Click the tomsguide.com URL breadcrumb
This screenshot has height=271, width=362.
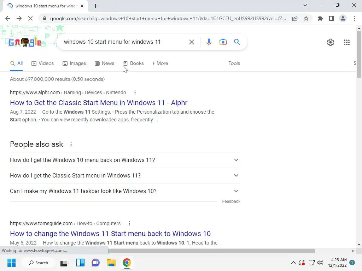(65, 223)
